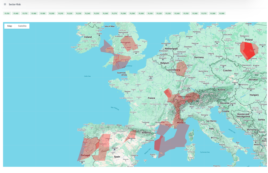Click the FL300 flight level chip
This screenshot has height=173, width=268.
(x=141, y=14)
